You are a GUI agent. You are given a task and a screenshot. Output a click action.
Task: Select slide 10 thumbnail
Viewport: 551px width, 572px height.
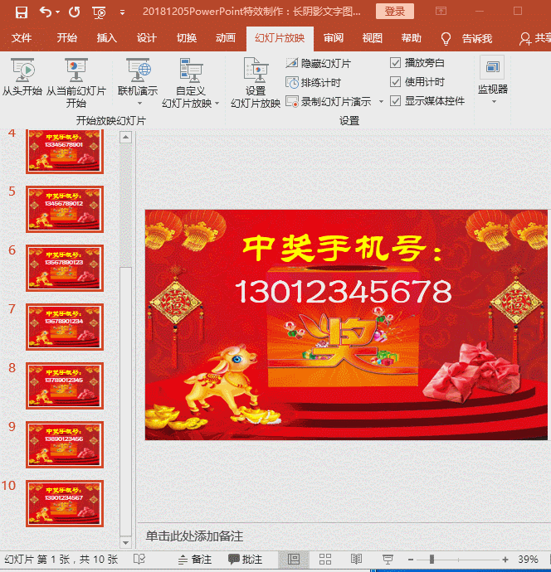65,503
